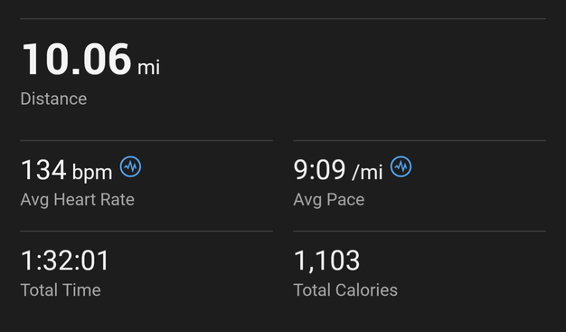Image resolution: width=566 pixels, height=332 pixels.
Task: Tap the pace chart icon beside /mi
Action: [401, 166]
